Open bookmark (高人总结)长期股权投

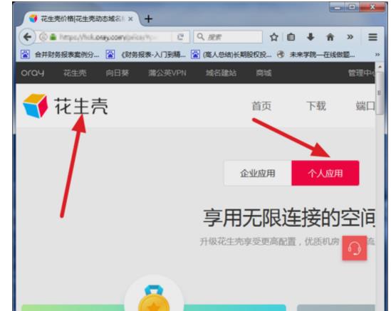point(231,54)
